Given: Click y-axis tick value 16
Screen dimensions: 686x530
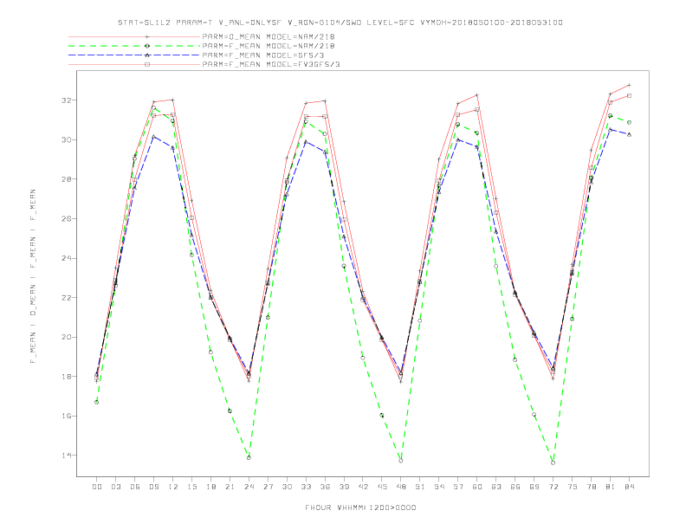Looking at the screenshot, I should point(66,416).
